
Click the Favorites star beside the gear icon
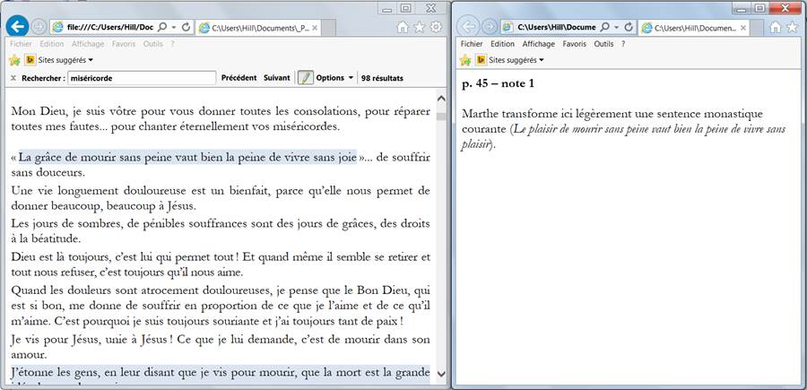[x=419, y=27]
